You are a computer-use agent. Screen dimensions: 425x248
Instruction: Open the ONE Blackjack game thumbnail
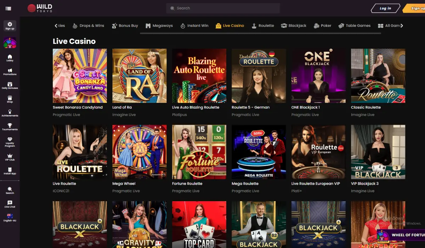click(x=318, y=76)
